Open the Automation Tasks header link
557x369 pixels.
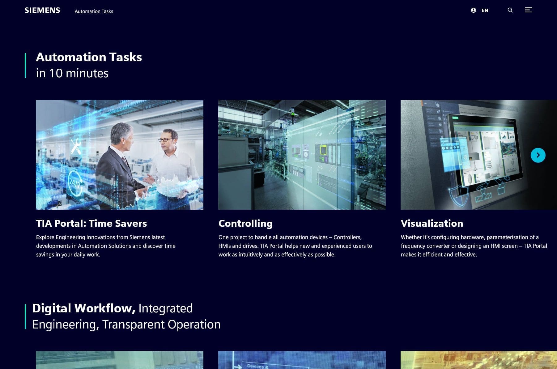[x=94, y=11]
